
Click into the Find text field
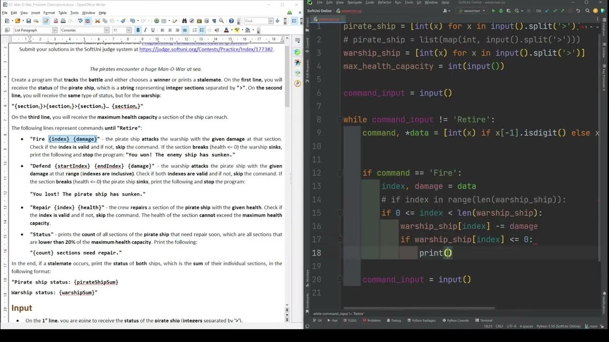255,21
